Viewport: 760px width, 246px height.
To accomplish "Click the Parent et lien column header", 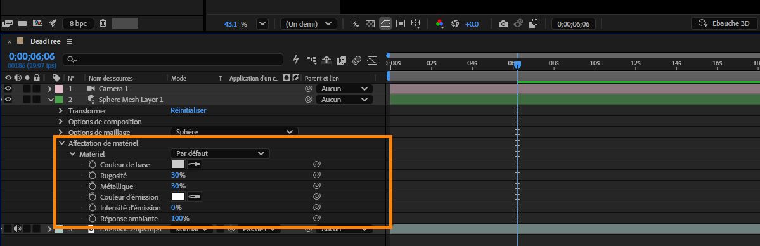I will coord(321,78).
